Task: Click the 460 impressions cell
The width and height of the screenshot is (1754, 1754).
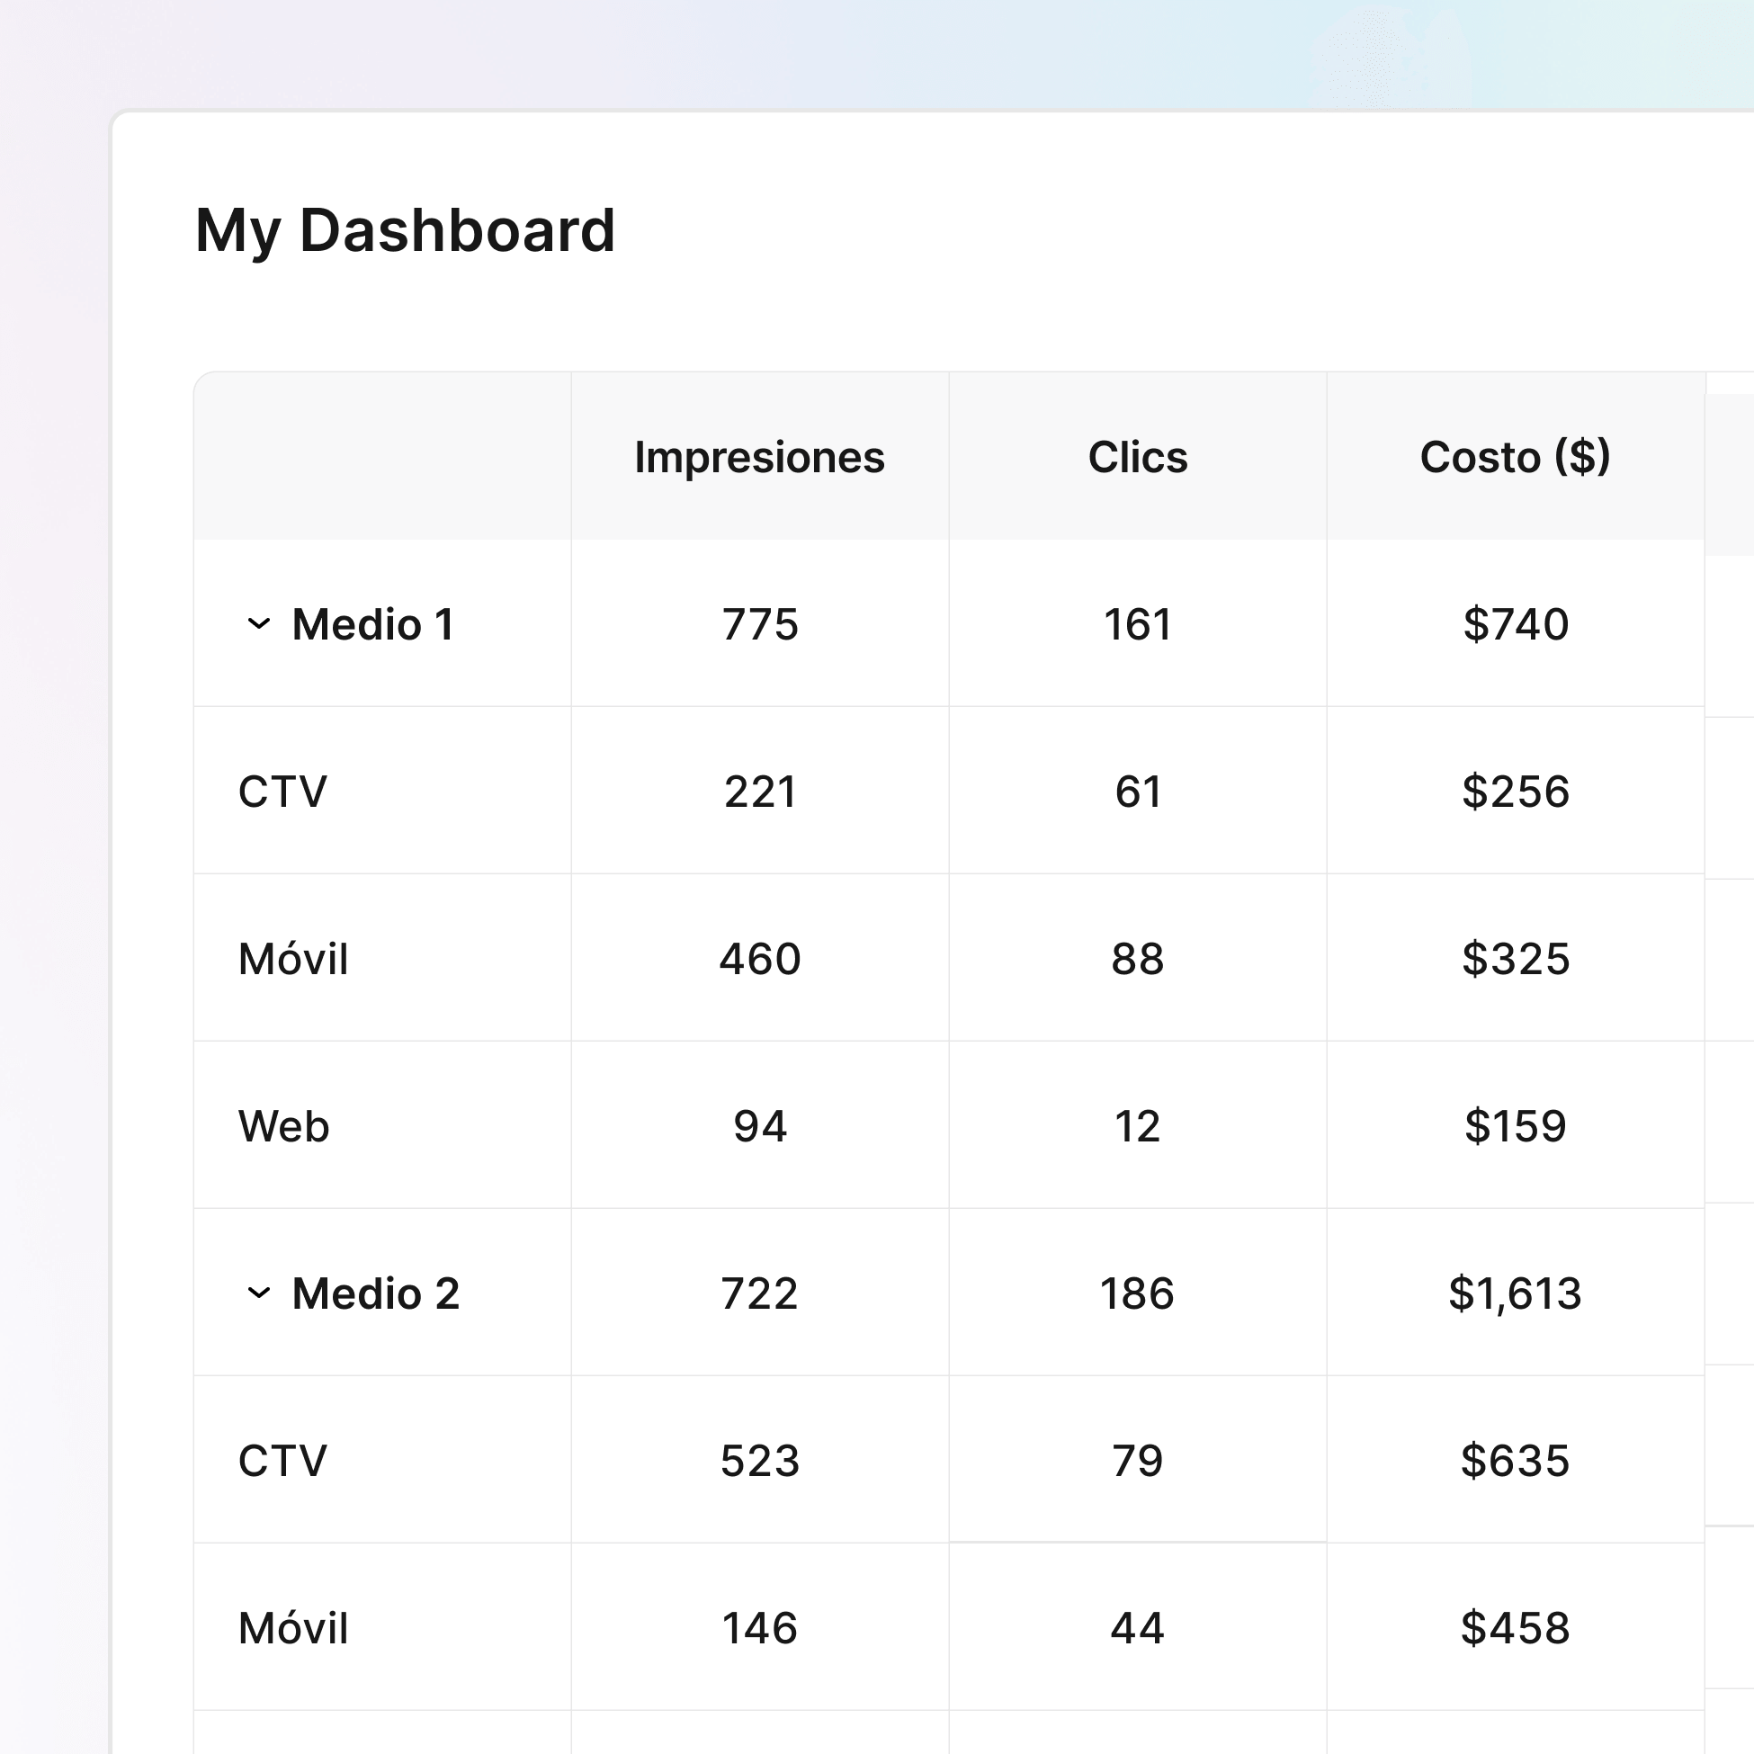Action: [760, 960]
